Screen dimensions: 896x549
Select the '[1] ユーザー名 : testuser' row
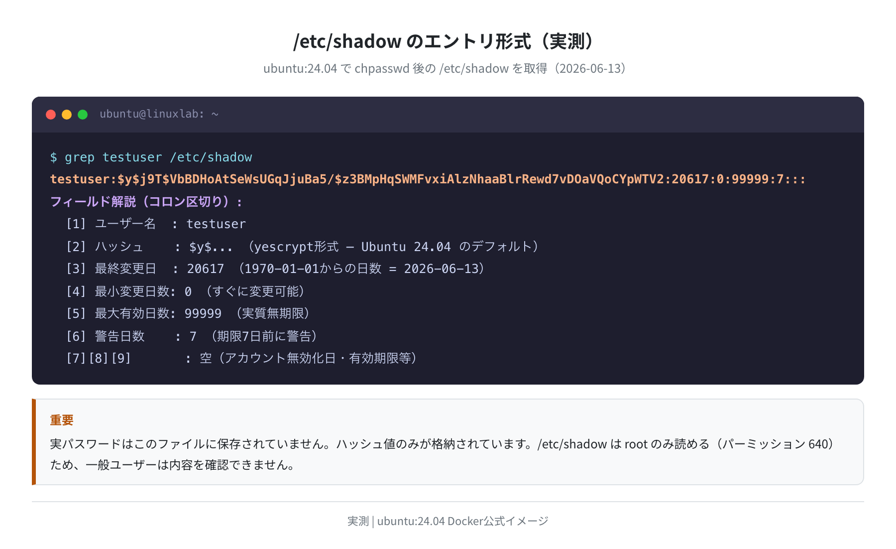point(156,224)
